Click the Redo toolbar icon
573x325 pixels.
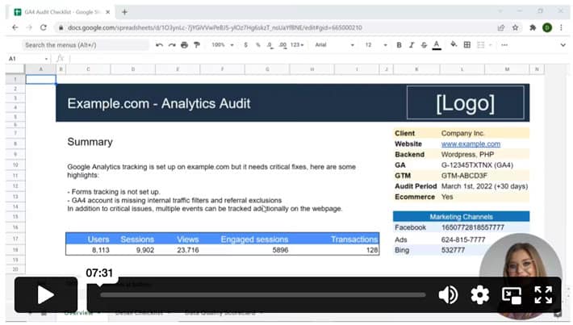[172, 45]
